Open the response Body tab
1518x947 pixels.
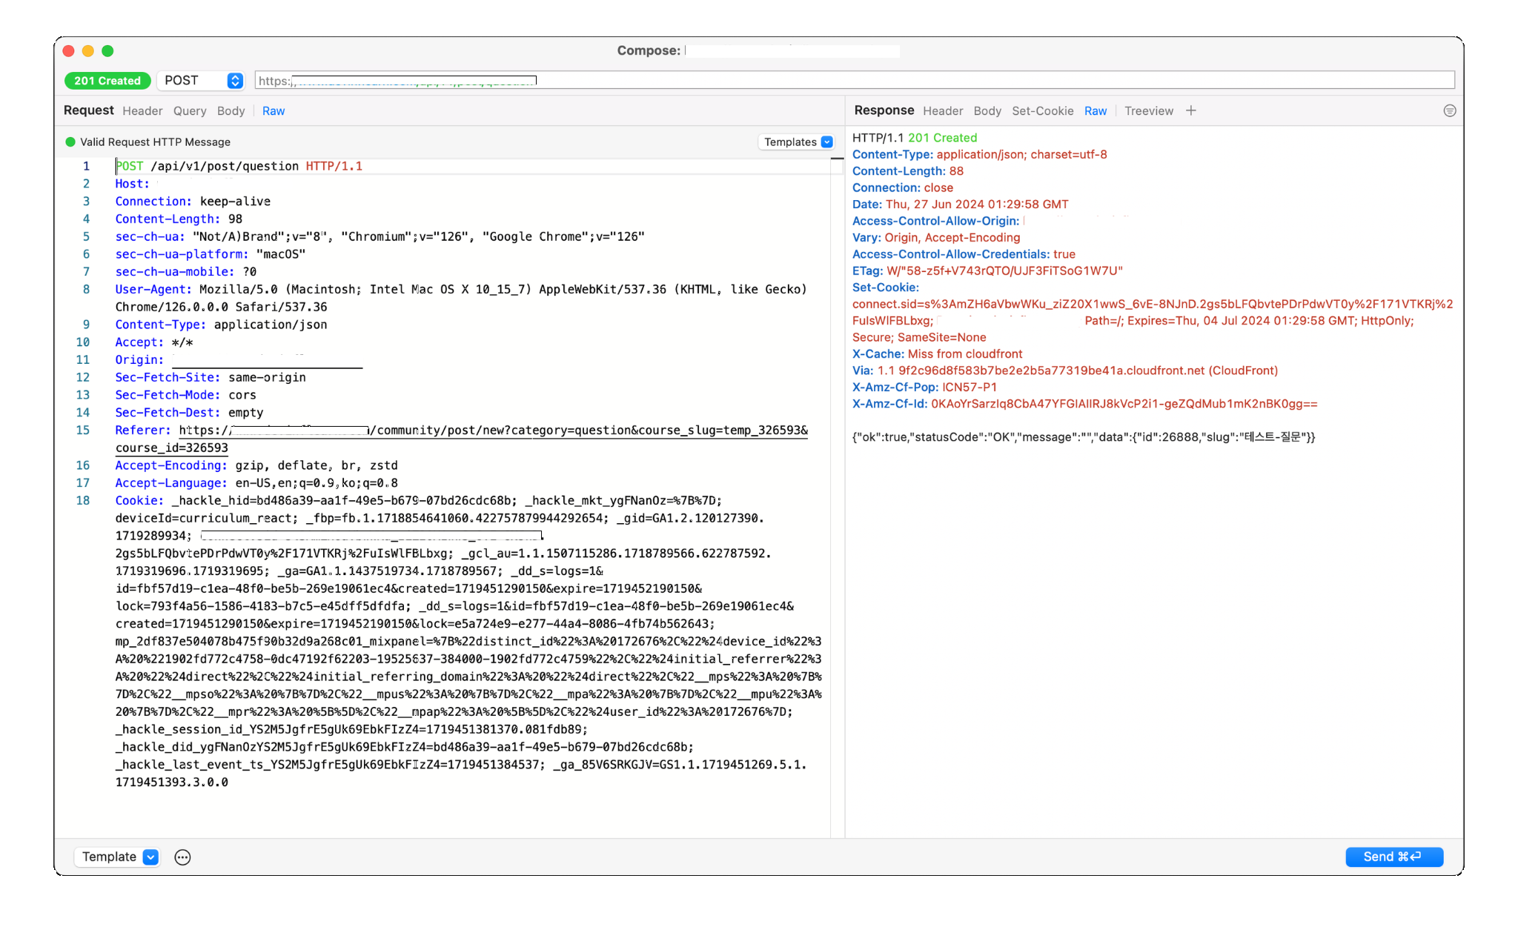click(x=987, y=110)
